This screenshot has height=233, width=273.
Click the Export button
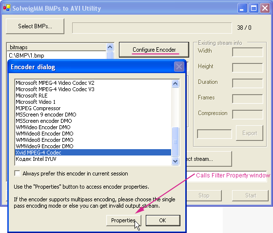click(x=250, y=133)
